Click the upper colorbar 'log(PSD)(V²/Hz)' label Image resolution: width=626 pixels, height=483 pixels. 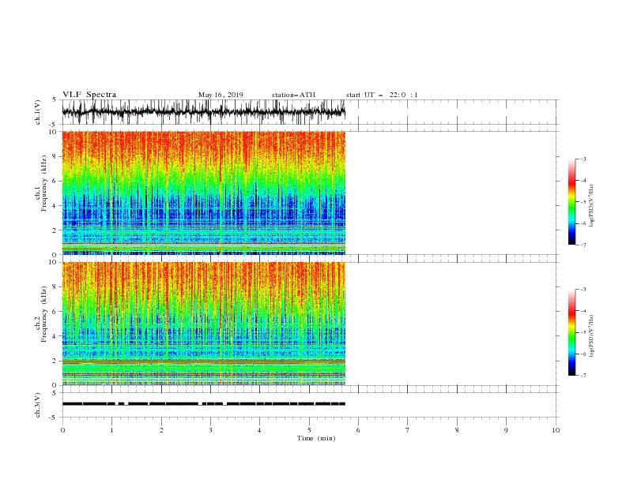pyautogui.click(x=591, y=206)
